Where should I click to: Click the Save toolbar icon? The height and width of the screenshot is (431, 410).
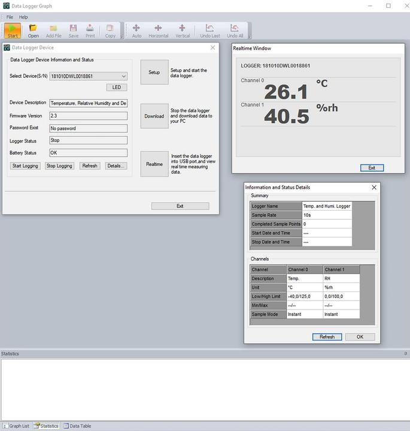(74, 31)
